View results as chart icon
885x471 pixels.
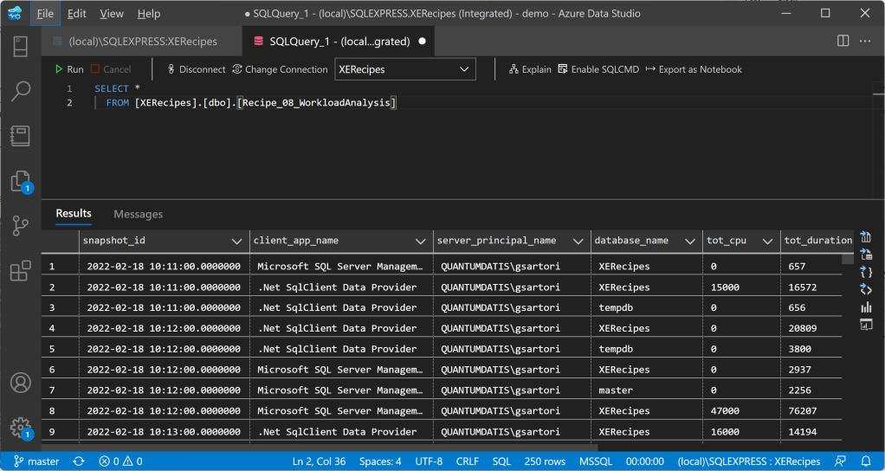865,306
